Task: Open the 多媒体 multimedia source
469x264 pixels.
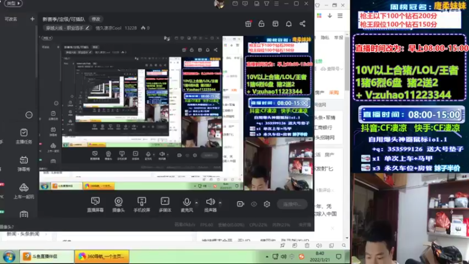Action: coord(165,204)
